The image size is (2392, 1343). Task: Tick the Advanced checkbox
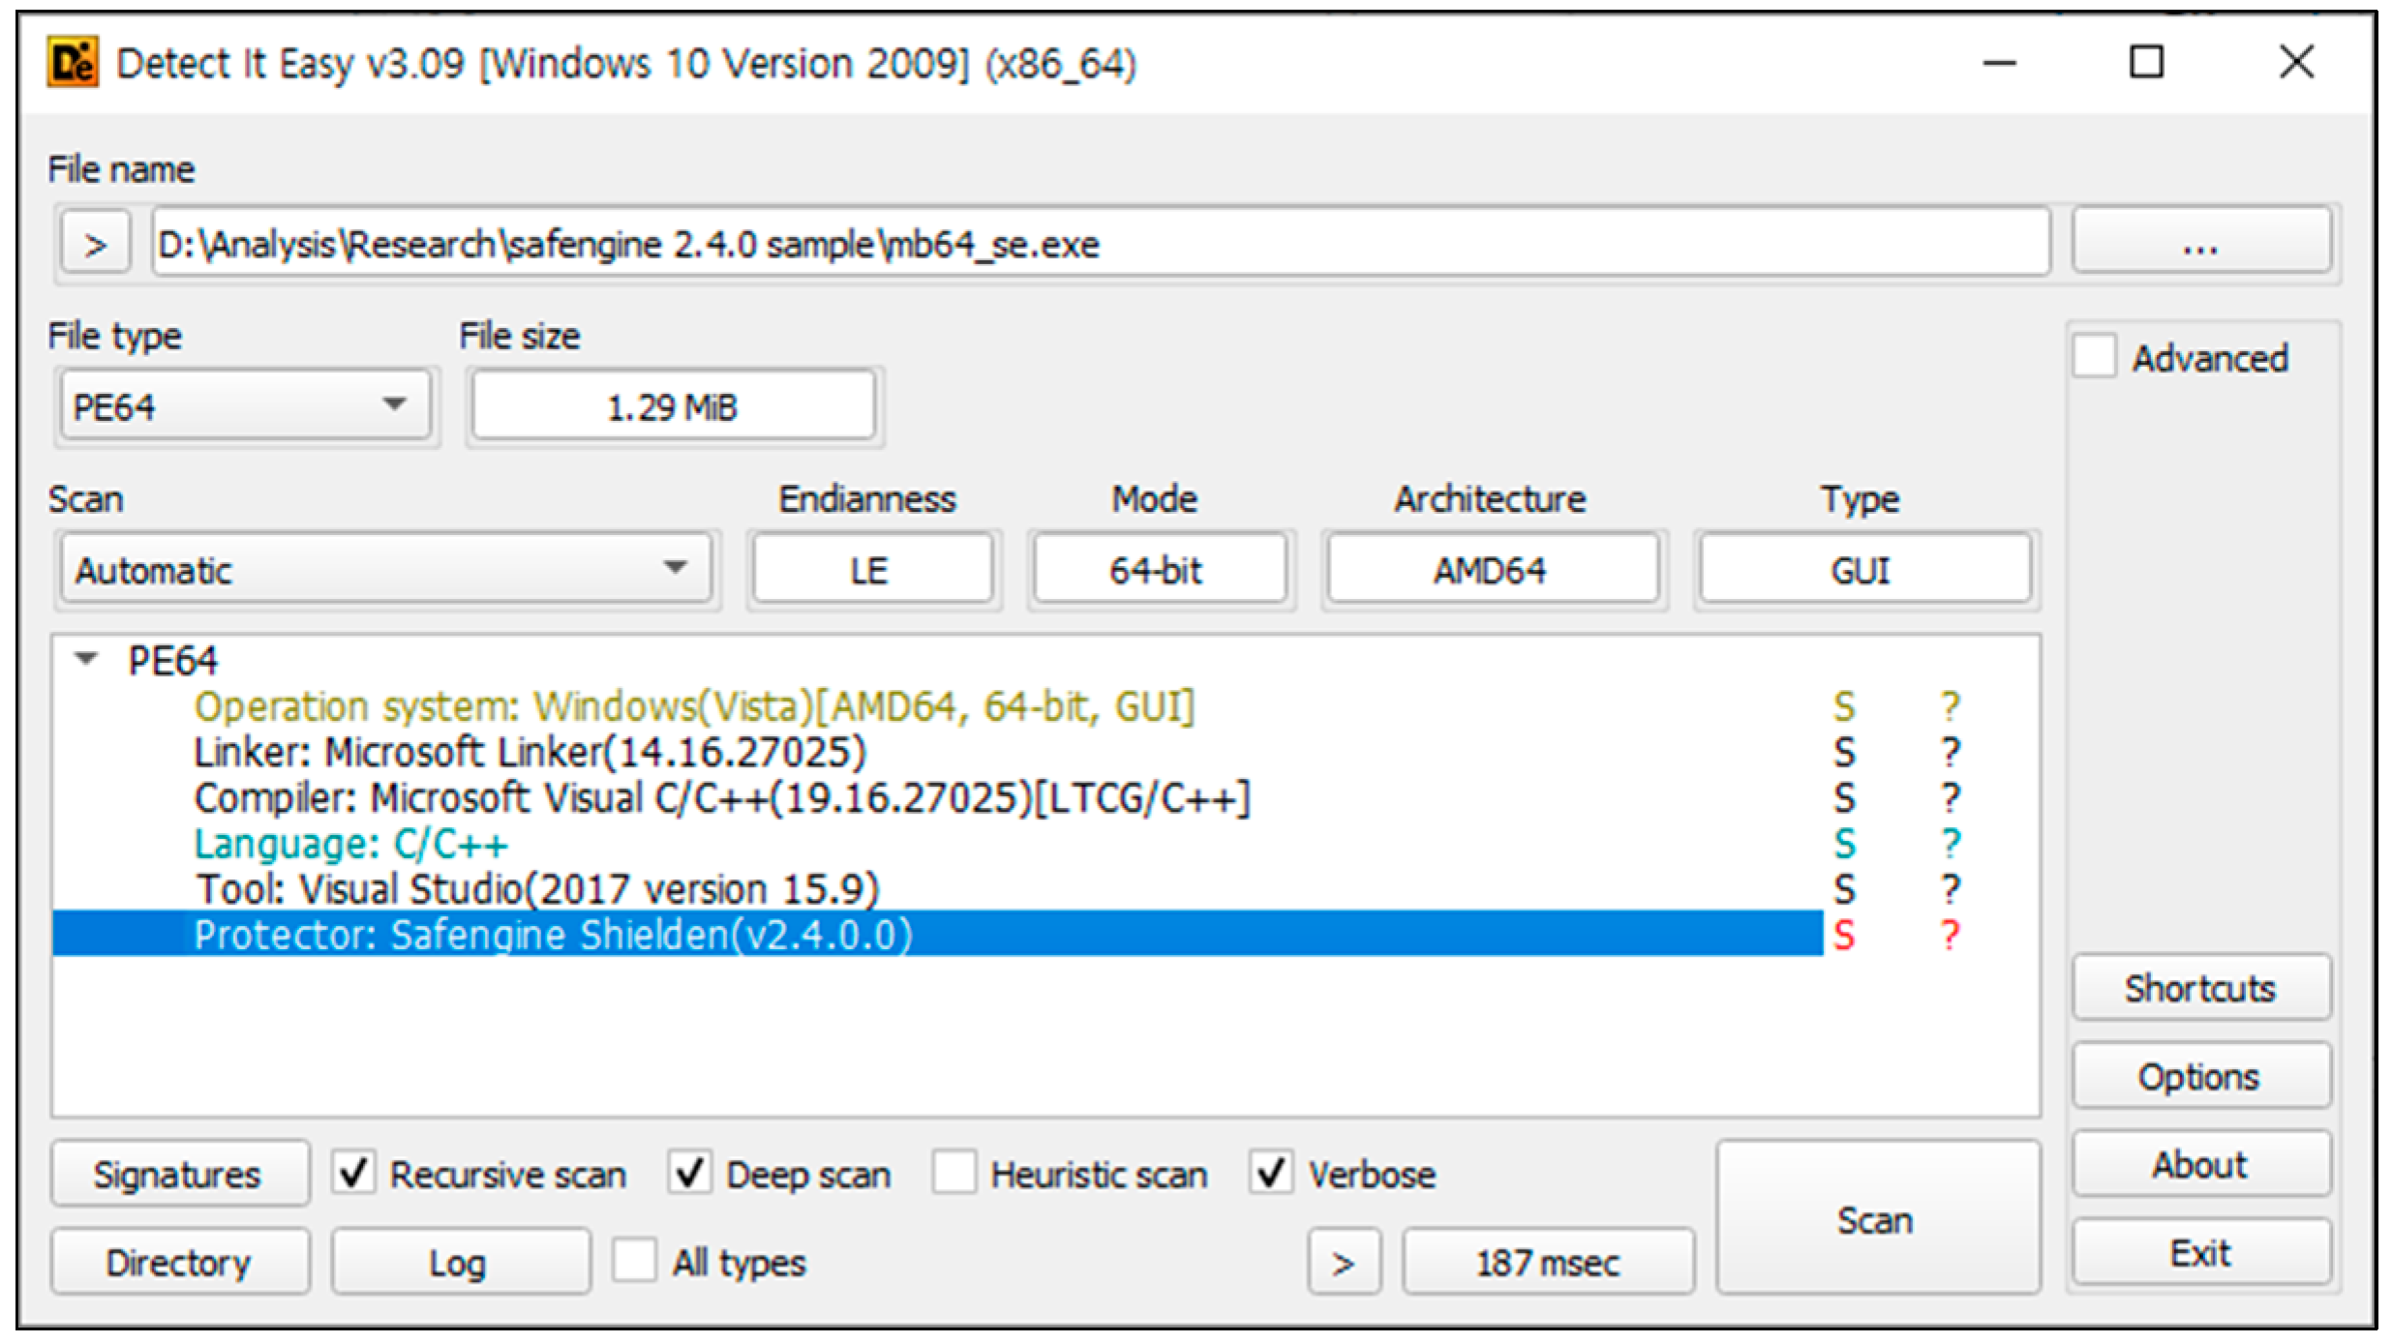click(2094, 357)
